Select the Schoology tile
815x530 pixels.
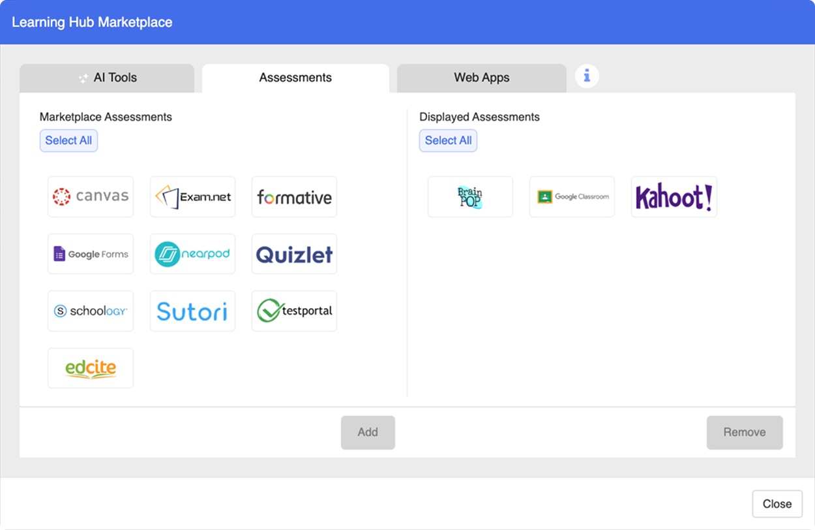pos(91,311)
